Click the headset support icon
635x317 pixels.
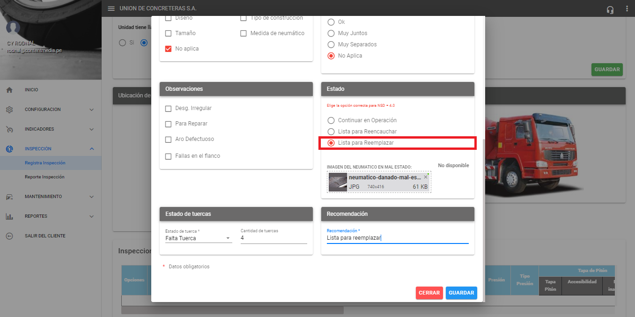(610, 9)
